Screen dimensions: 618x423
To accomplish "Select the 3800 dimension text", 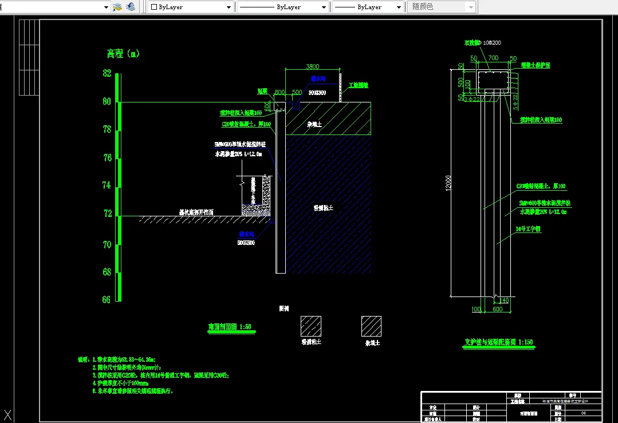I will pos(313,66).
